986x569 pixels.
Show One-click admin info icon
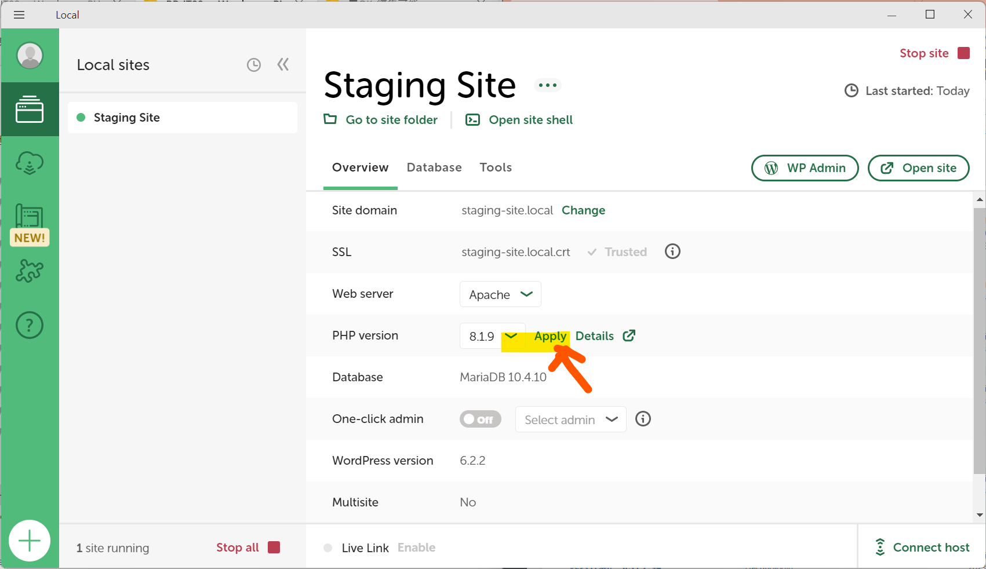(x=643, y=418)
